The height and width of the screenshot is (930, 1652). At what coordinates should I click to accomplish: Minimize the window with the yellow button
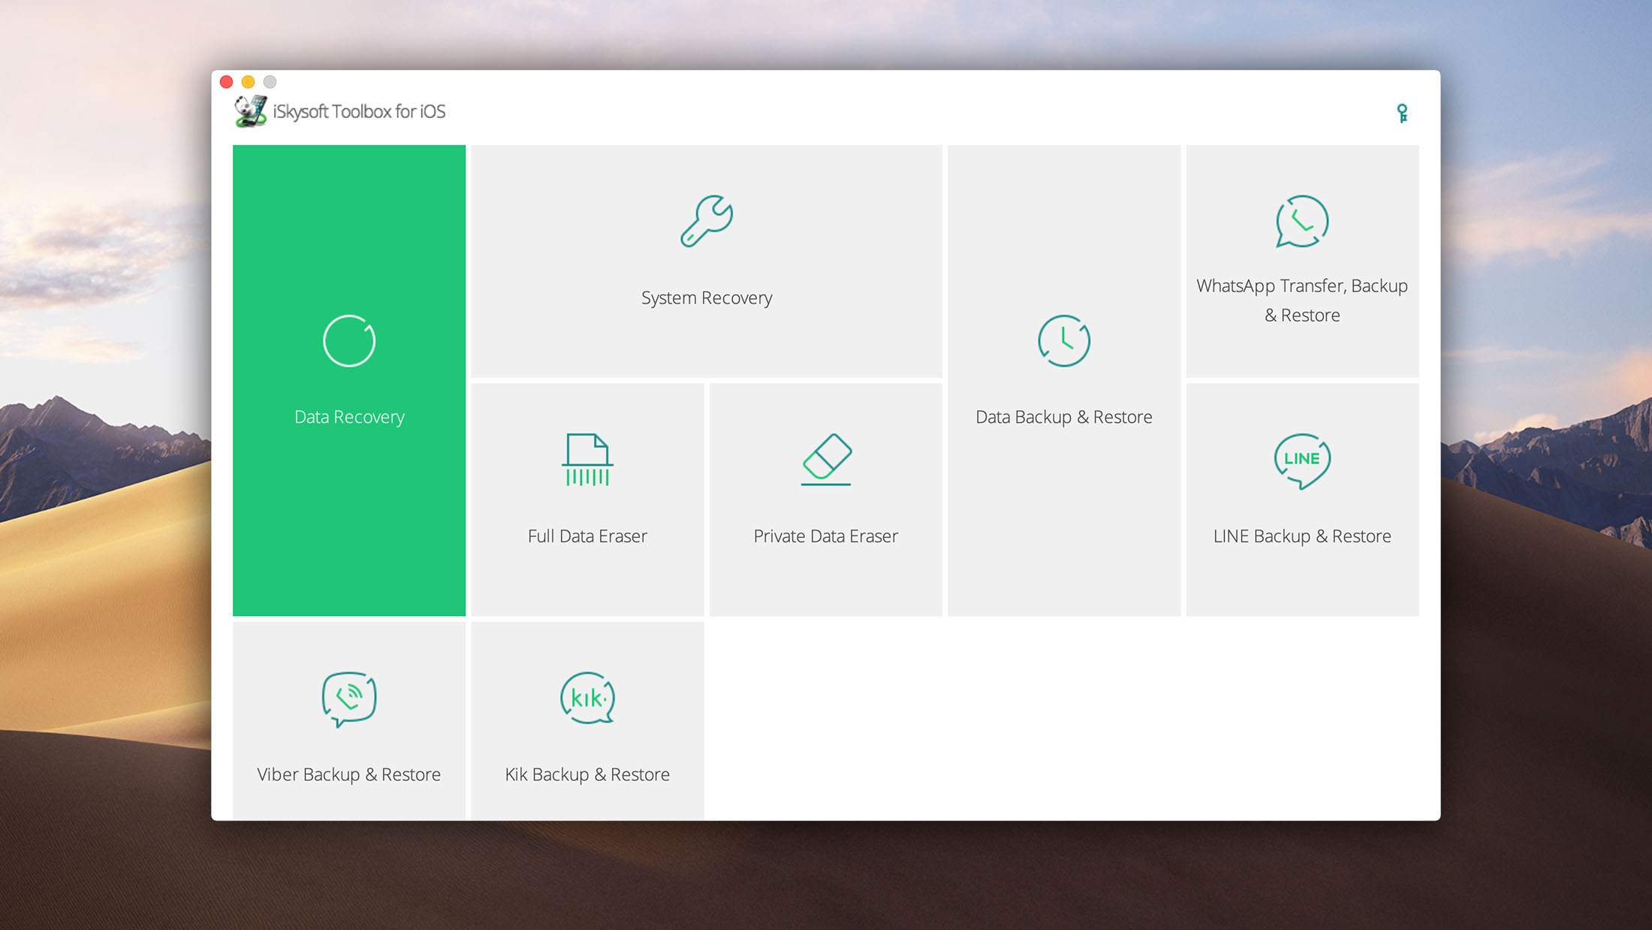tap(248, 81)
